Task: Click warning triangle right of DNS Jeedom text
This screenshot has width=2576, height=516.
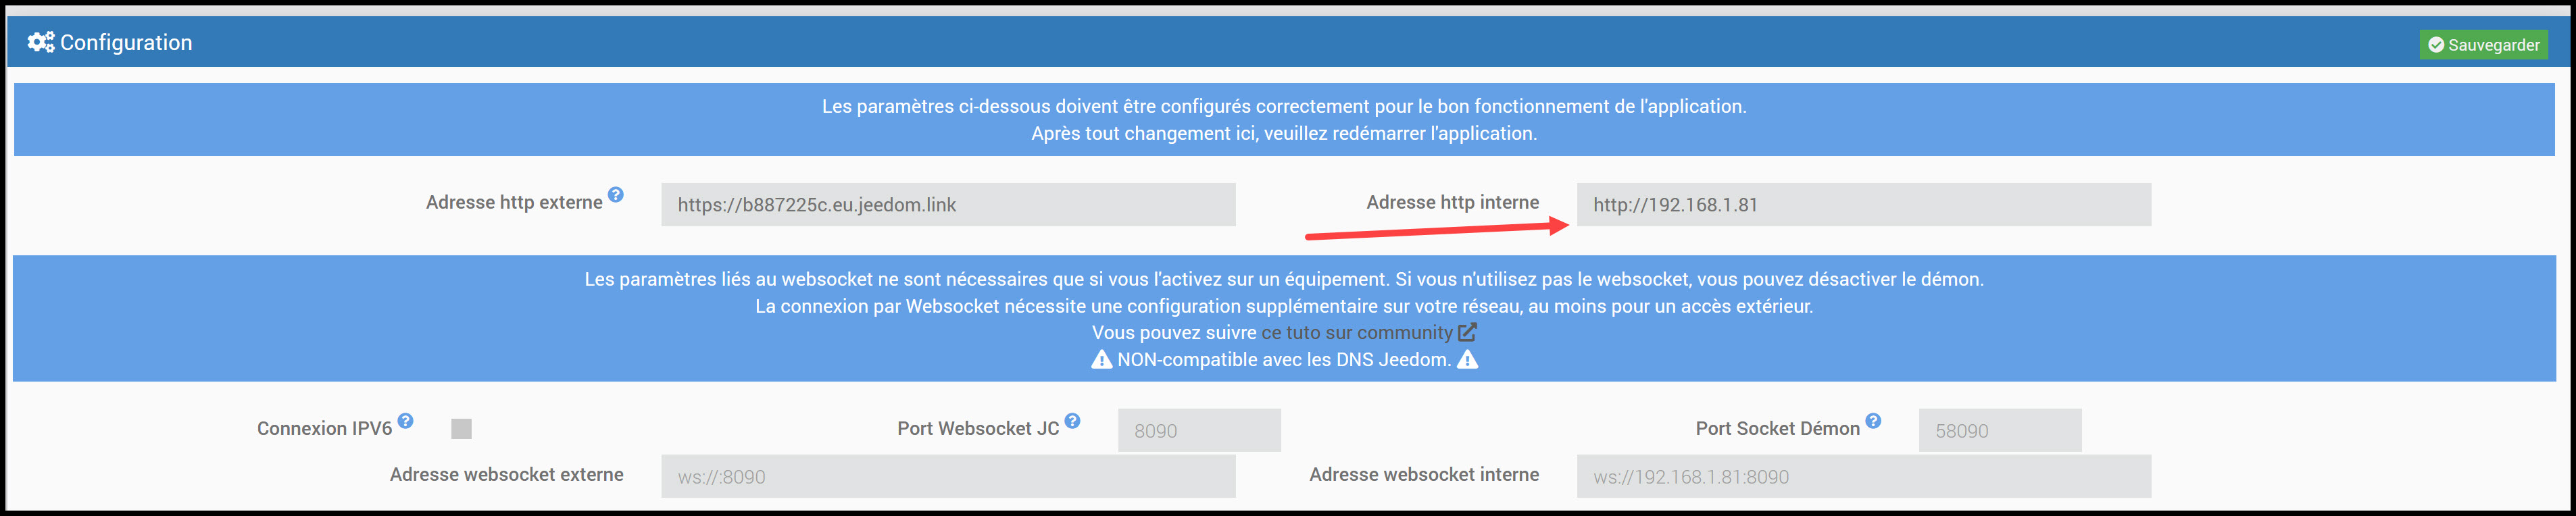Action: pyautogui.click(x=1467, y=360)
